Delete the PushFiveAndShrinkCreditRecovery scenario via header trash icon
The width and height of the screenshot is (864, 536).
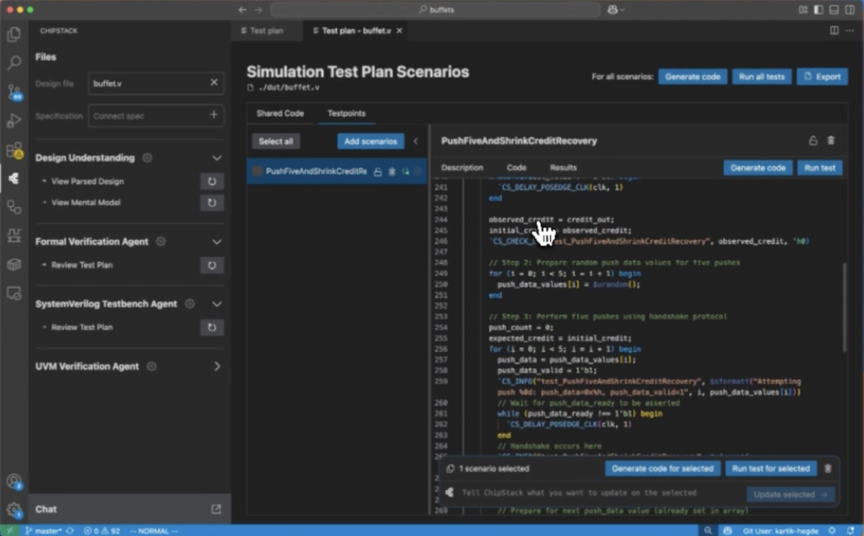(x=831, y=141)
